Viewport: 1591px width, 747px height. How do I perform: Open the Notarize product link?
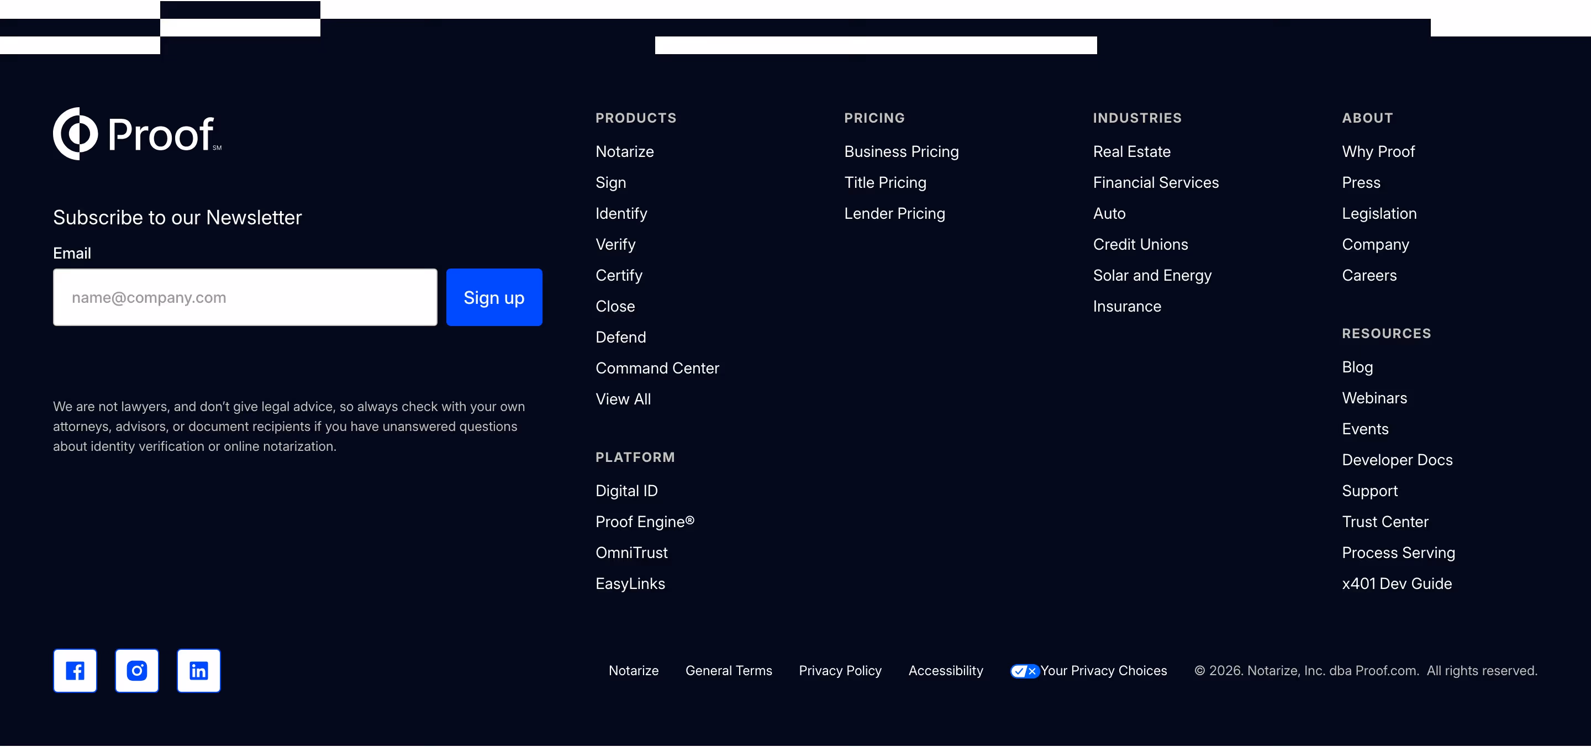click(624, 151)
